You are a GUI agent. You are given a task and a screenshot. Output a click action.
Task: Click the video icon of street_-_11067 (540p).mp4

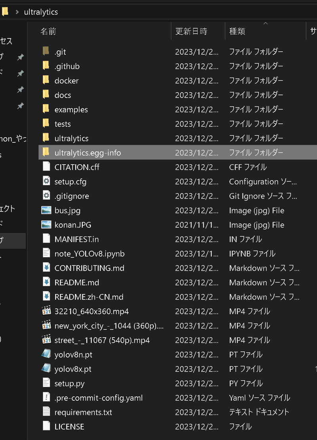point(46,340)
